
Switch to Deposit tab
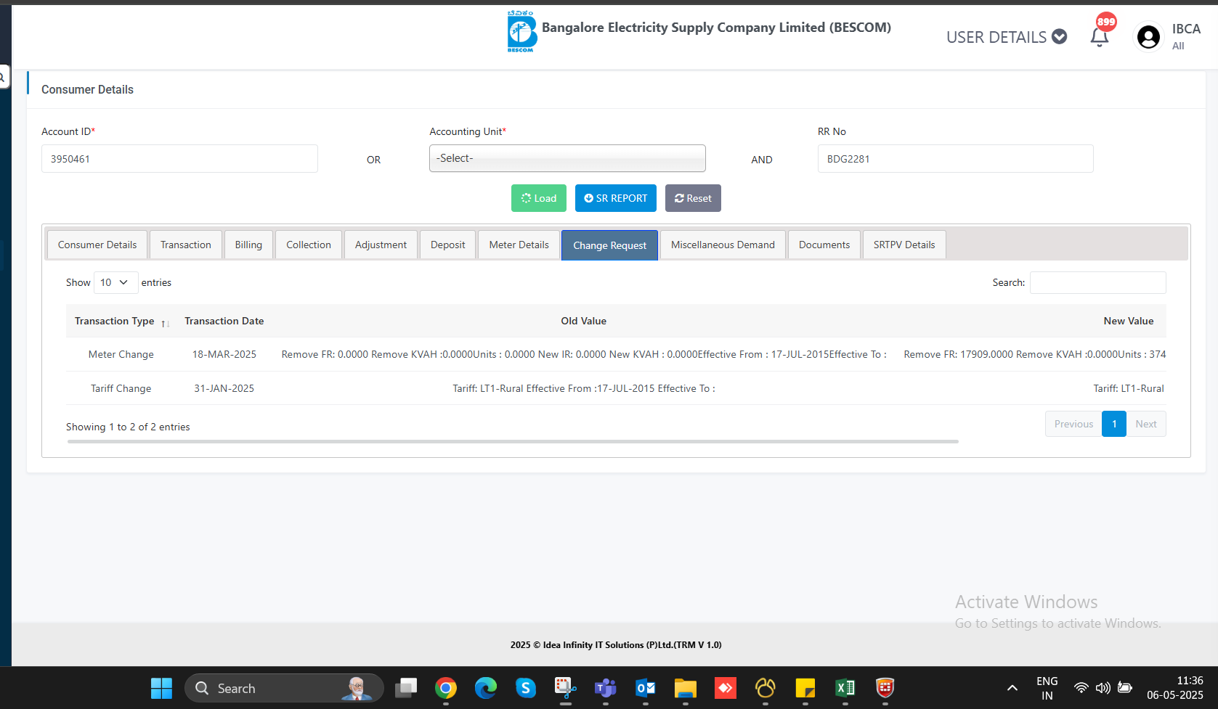point(448,245)
